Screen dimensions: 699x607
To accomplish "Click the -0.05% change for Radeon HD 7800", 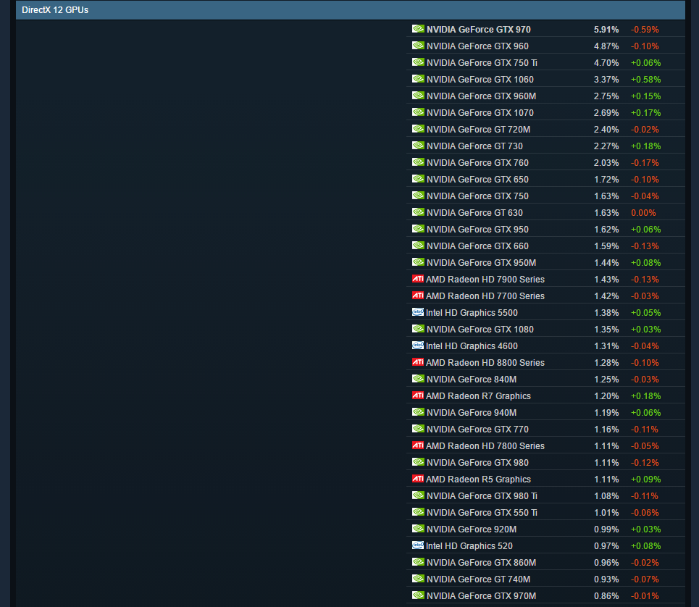I will pyautogui.click(x=645, y=446).
